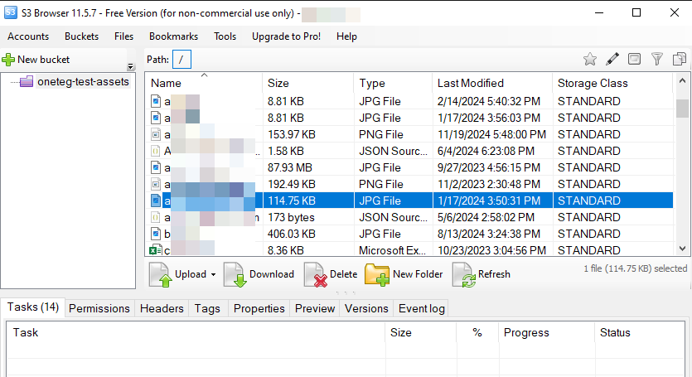Image resolution: width=692 pixels, height=377 pixels.
Task: Open the Upload dropdown arrow
Action: tap(213, 274)
